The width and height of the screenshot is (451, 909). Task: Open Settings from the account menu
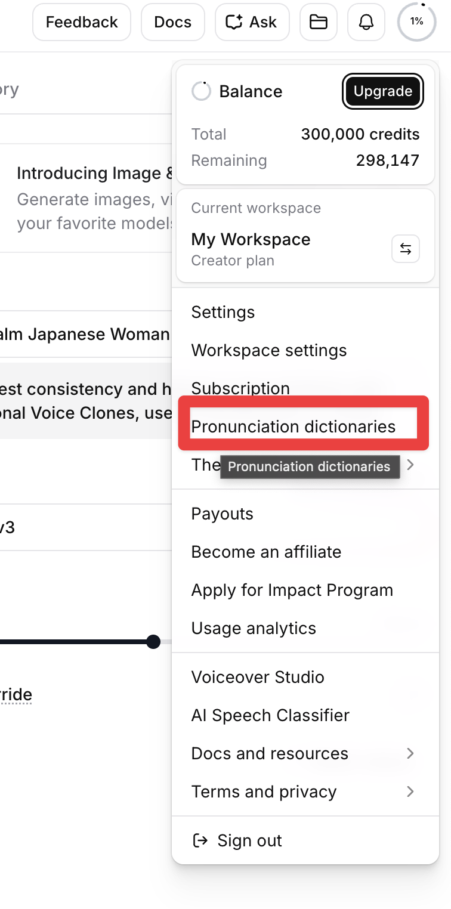tap(223, 312)
